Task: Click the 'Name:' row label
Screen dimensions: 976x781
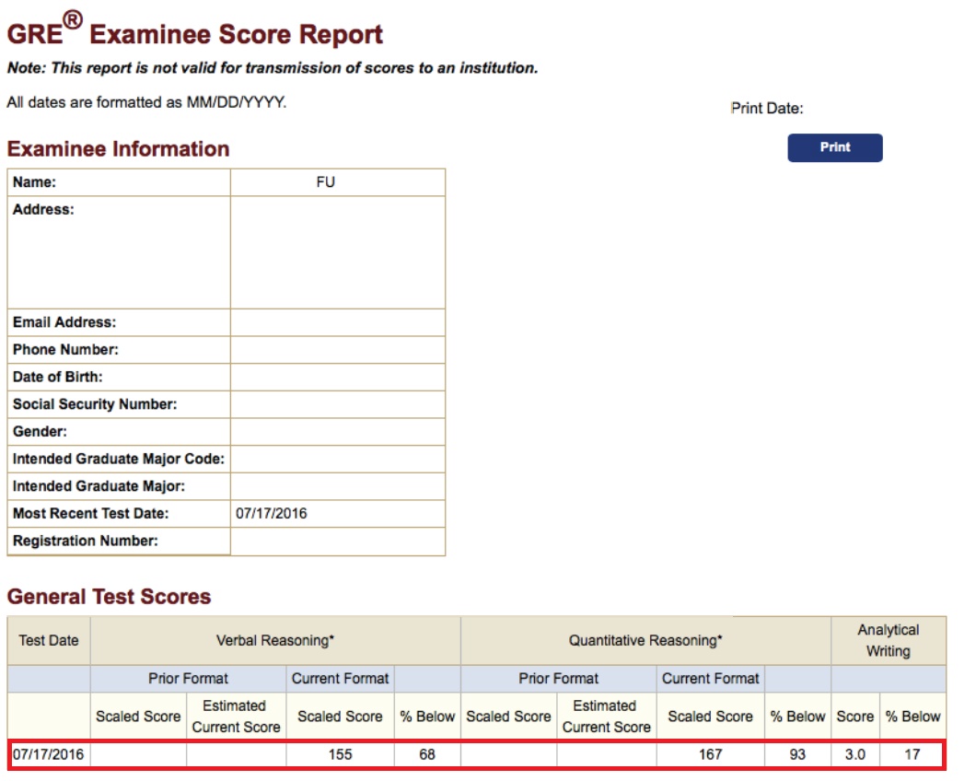Action: (x=34, y=181)
